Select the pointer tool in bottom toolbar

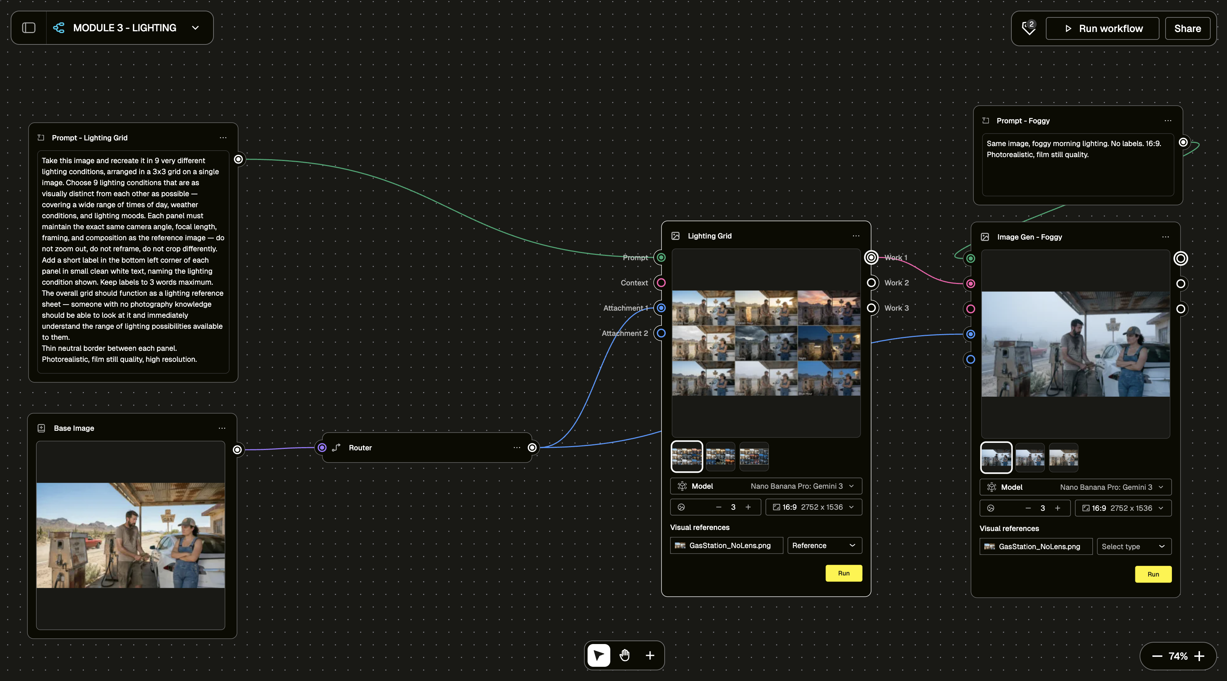599,655
